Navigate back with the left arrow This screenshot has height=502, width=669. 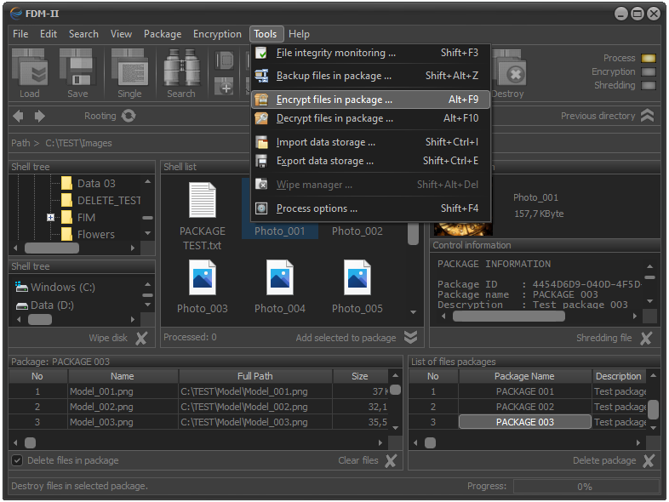[x=19, y=116]
